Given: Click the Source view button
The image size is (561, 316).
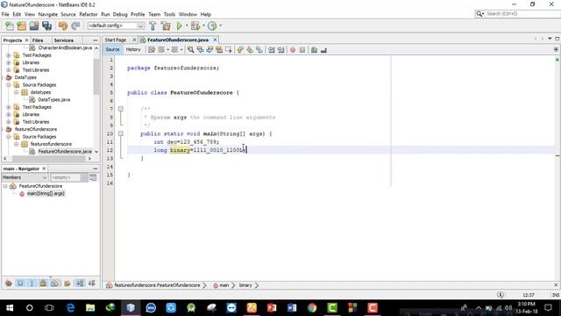Looking at the screenshot, I should pos(112,49).
